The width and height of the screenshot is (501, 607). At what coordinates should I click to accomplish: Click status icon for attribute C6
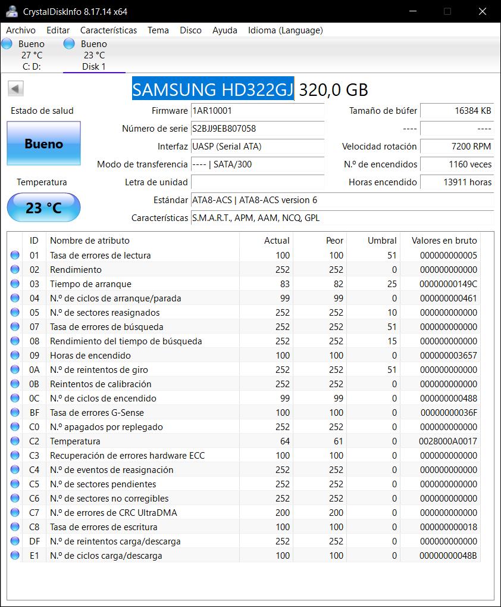[15, 499]
